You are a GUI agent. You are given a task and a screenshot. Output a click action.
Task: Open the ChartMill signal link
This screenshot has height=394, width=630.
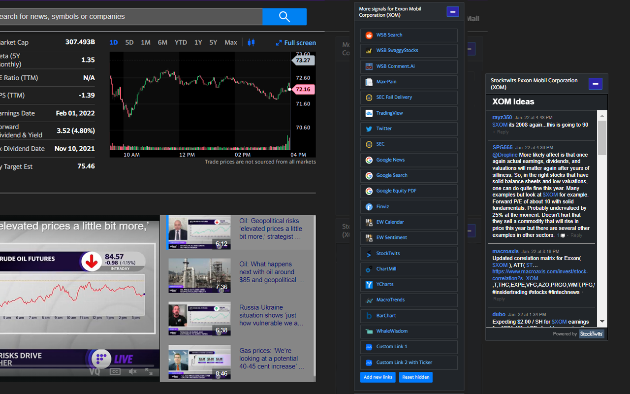pos(409,269)
